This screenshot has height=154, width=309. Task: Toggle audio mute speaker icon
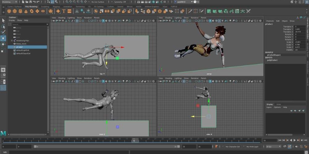click(x=296, y=147)
